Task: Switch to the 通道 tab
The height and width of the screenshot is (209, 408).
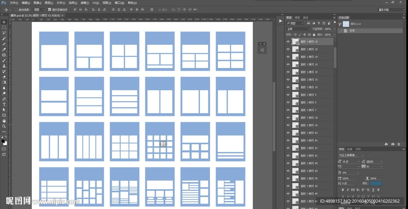Action: (297, 17)
